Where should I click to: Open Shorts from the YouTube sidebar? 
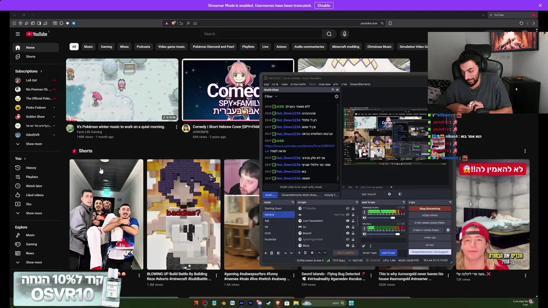coord(35,56)
